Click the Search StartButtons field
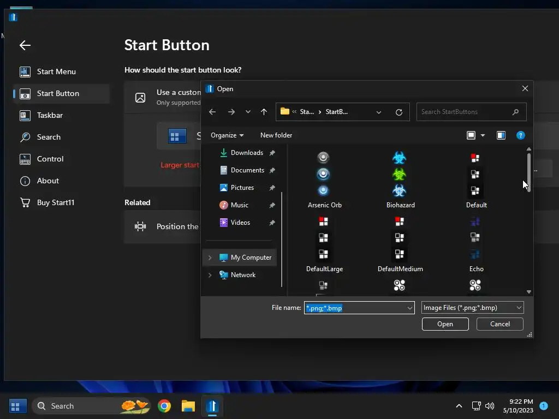The width and height of the screenshot is (559, 419). point(471,112)
